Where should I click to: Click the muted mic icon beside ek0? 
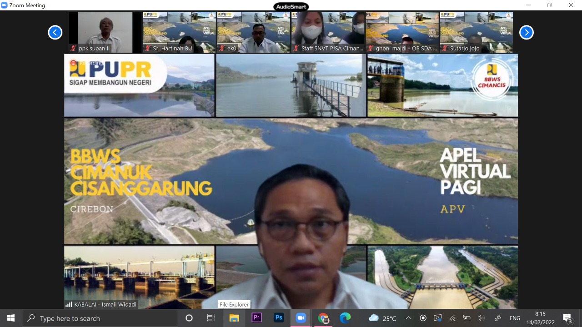[222, 48]
